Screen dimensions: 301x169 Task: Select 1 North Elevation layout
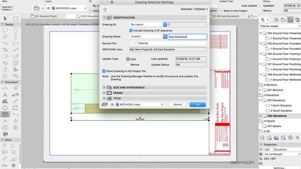point(281,106)
